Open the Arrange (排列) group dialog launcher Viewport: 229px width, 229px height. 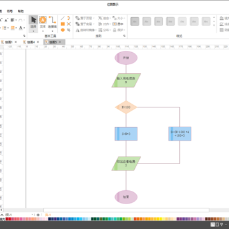point(125,36)
